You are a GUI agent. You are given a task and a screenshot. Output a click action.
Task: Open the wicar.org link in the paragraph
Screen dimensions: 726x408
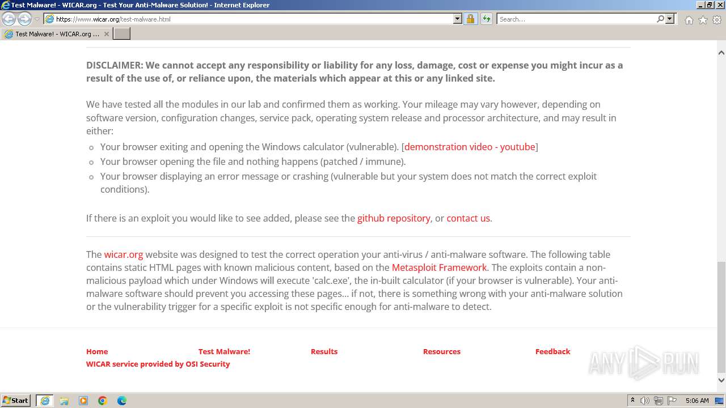click(x=123, y=254)
